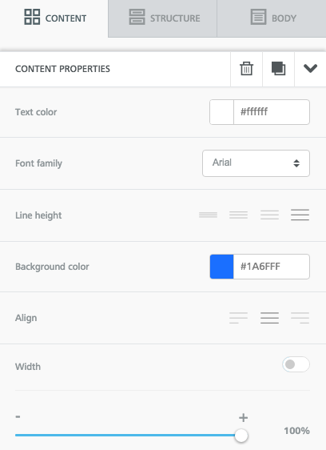This screenshot has height=450, width=326.
Task: Switch to the Body tab
Action: tap(272, 18)
